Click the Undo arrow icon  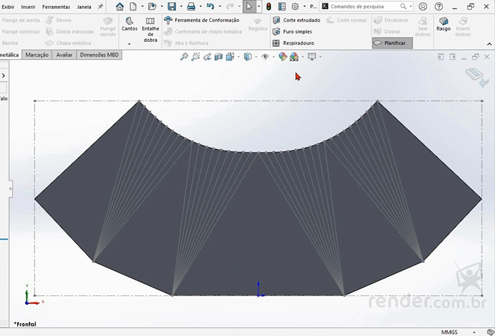pyautogui.click(x=210, y=6)
